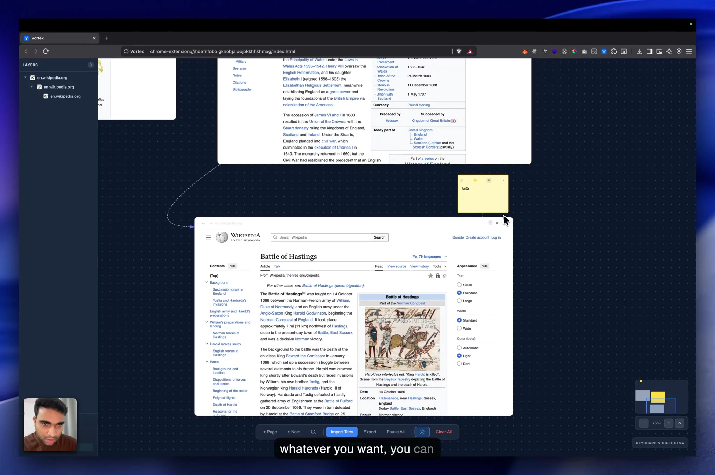Image resolution: width=715 pixels, height=475 pixels.
Task: Collapse Background section in Contents
Action: pos(207,282)
